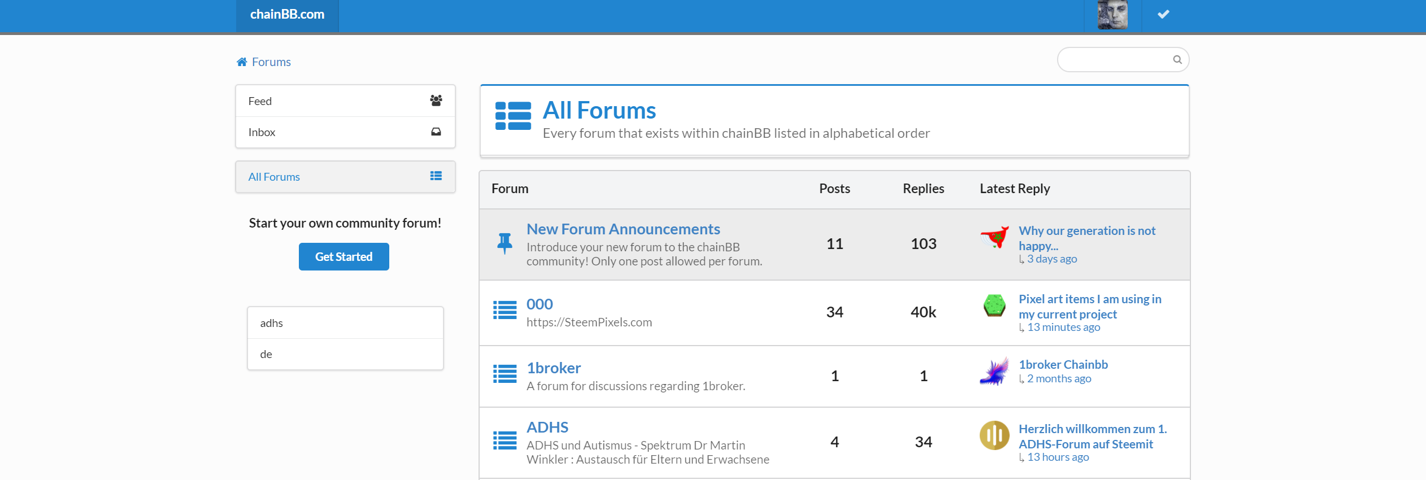Screen dimensions: 1426x480
Task: Click the pin icon beside New Forum Announcements
Action: 505,243
